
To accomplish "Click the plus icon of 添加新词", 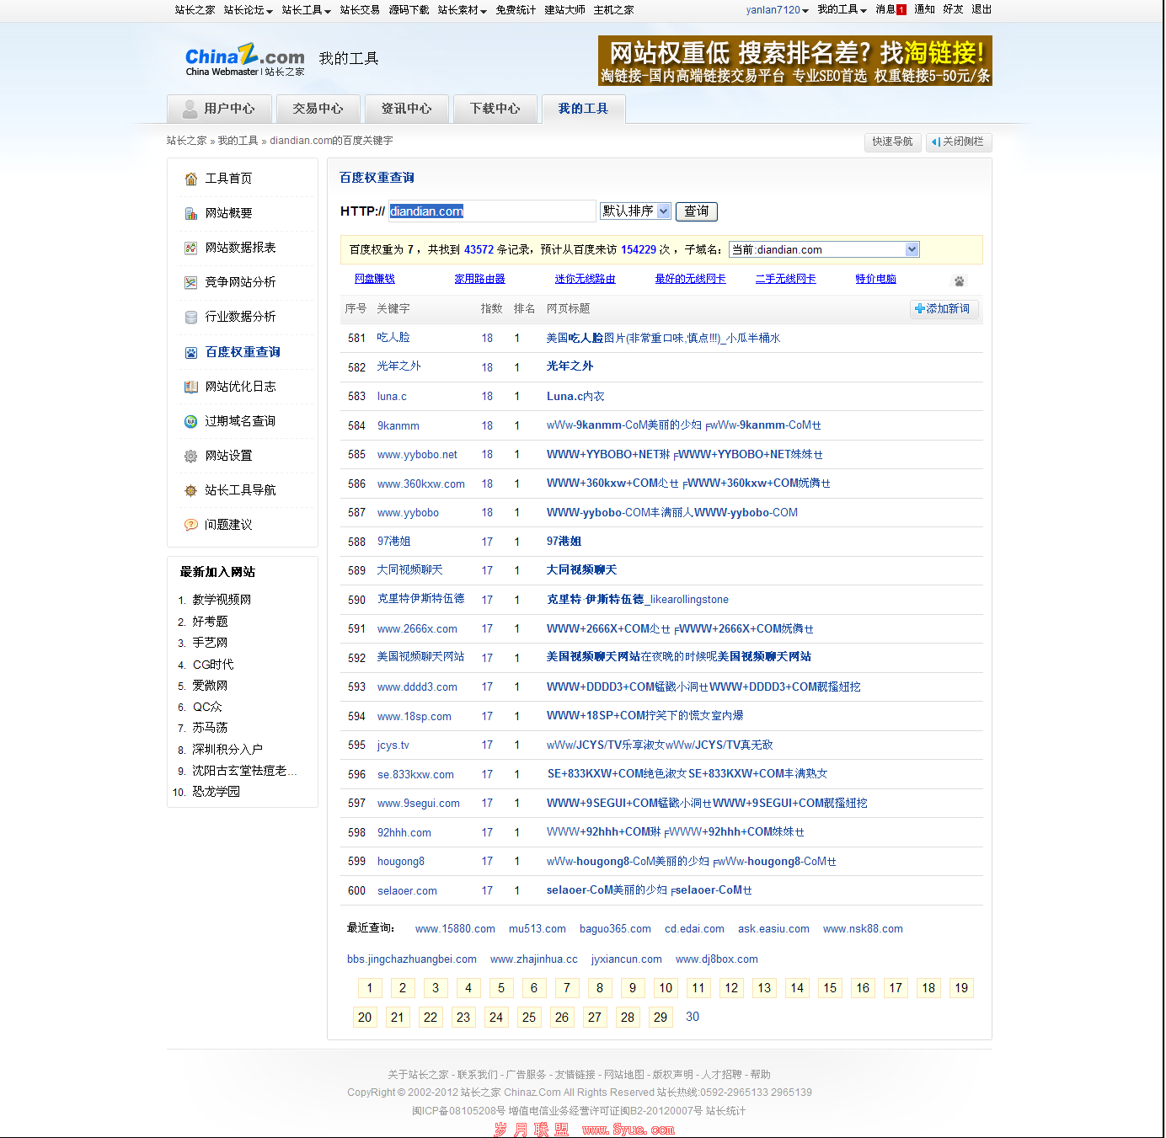I will click(919, 308).
